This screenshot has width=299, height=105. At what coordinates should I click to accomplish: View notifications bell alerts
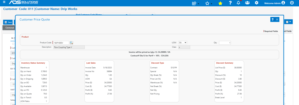tap(239, 3)
